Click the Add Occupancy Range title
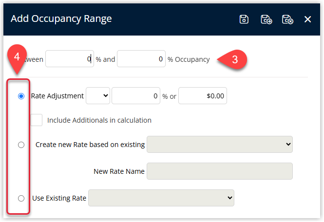324x222 pixels. click(x=61, y=19)
